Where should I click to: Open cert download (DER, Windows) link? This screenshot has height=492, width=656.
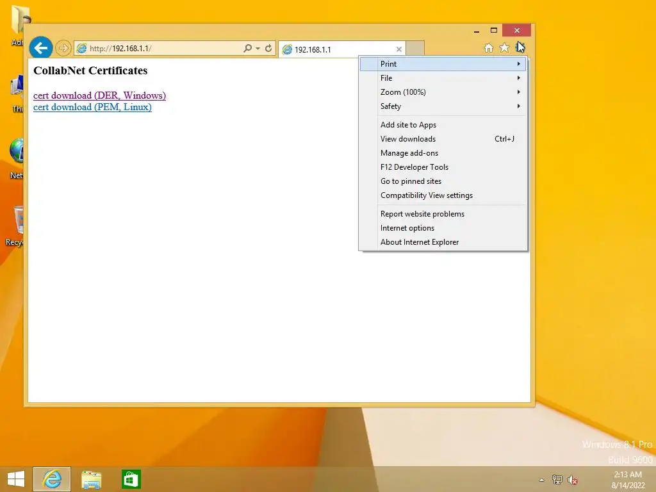point(99,95)
